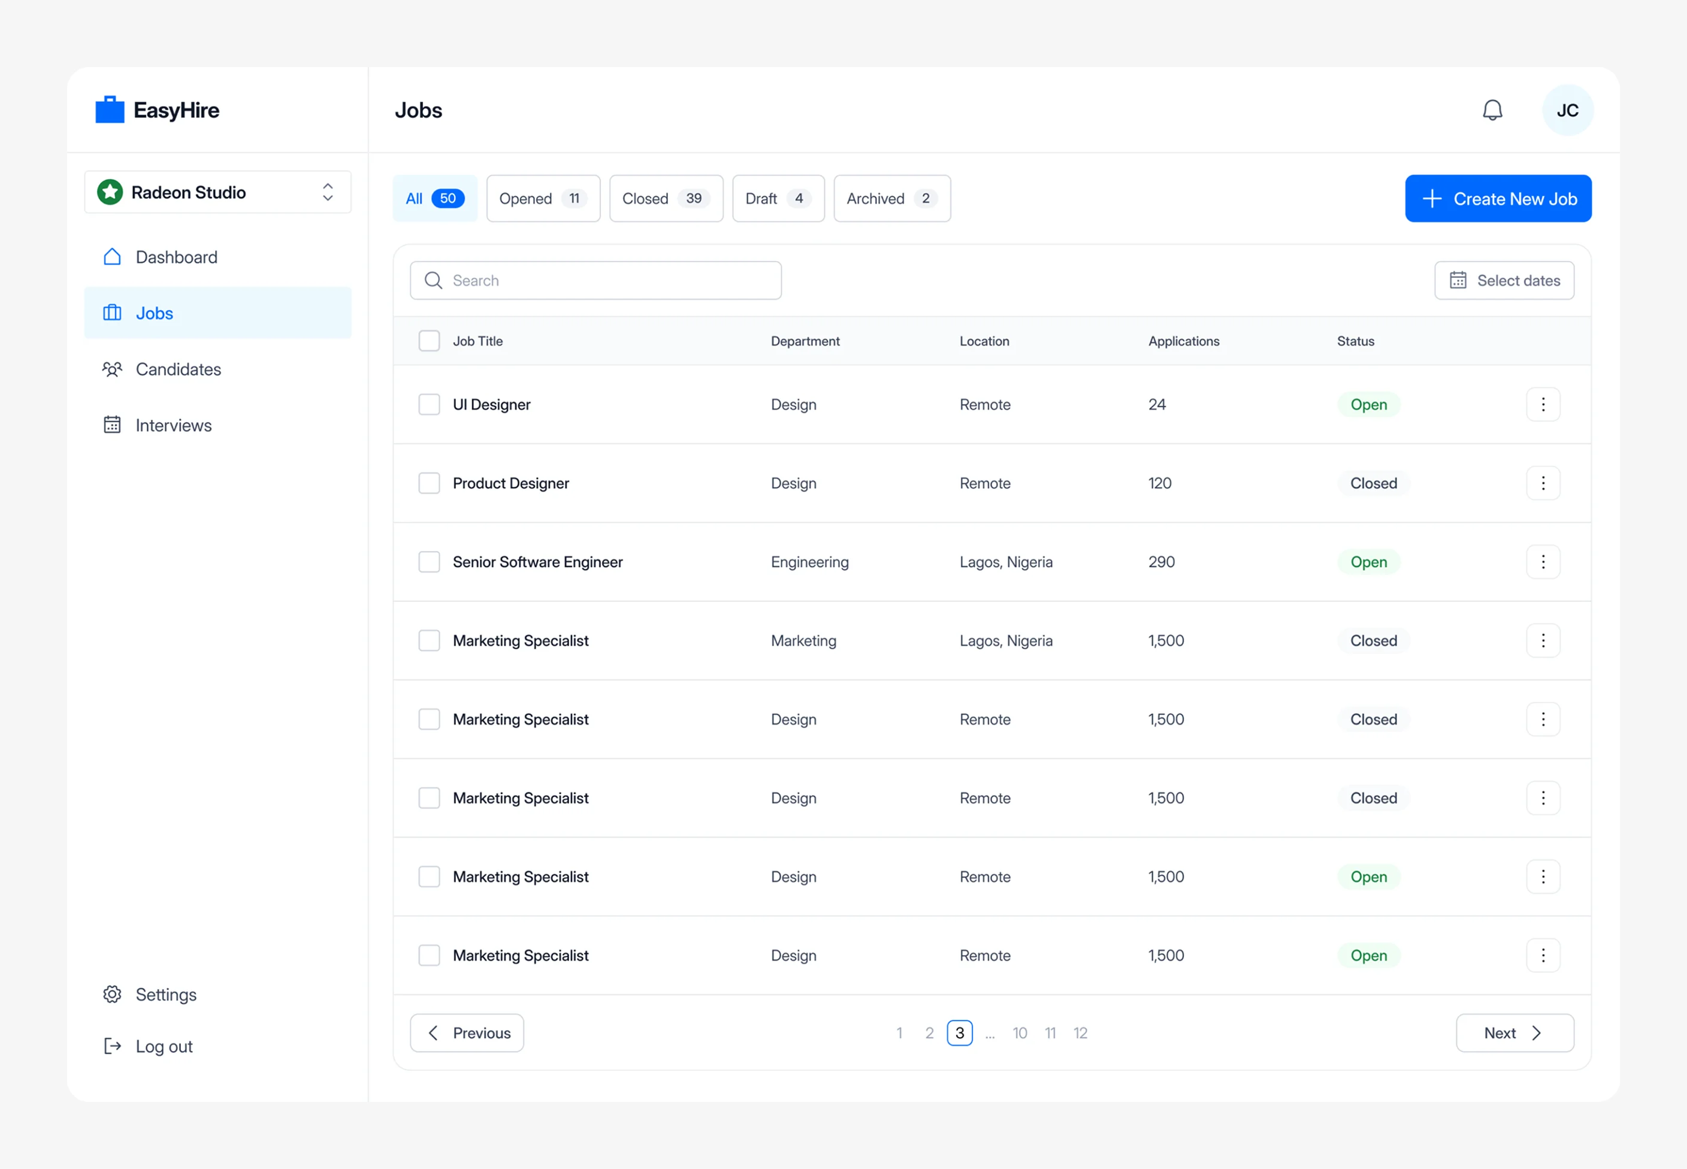Open the Senior Software Engineer job title
Screen dimensions: 1687x1169
click(538, 562)
